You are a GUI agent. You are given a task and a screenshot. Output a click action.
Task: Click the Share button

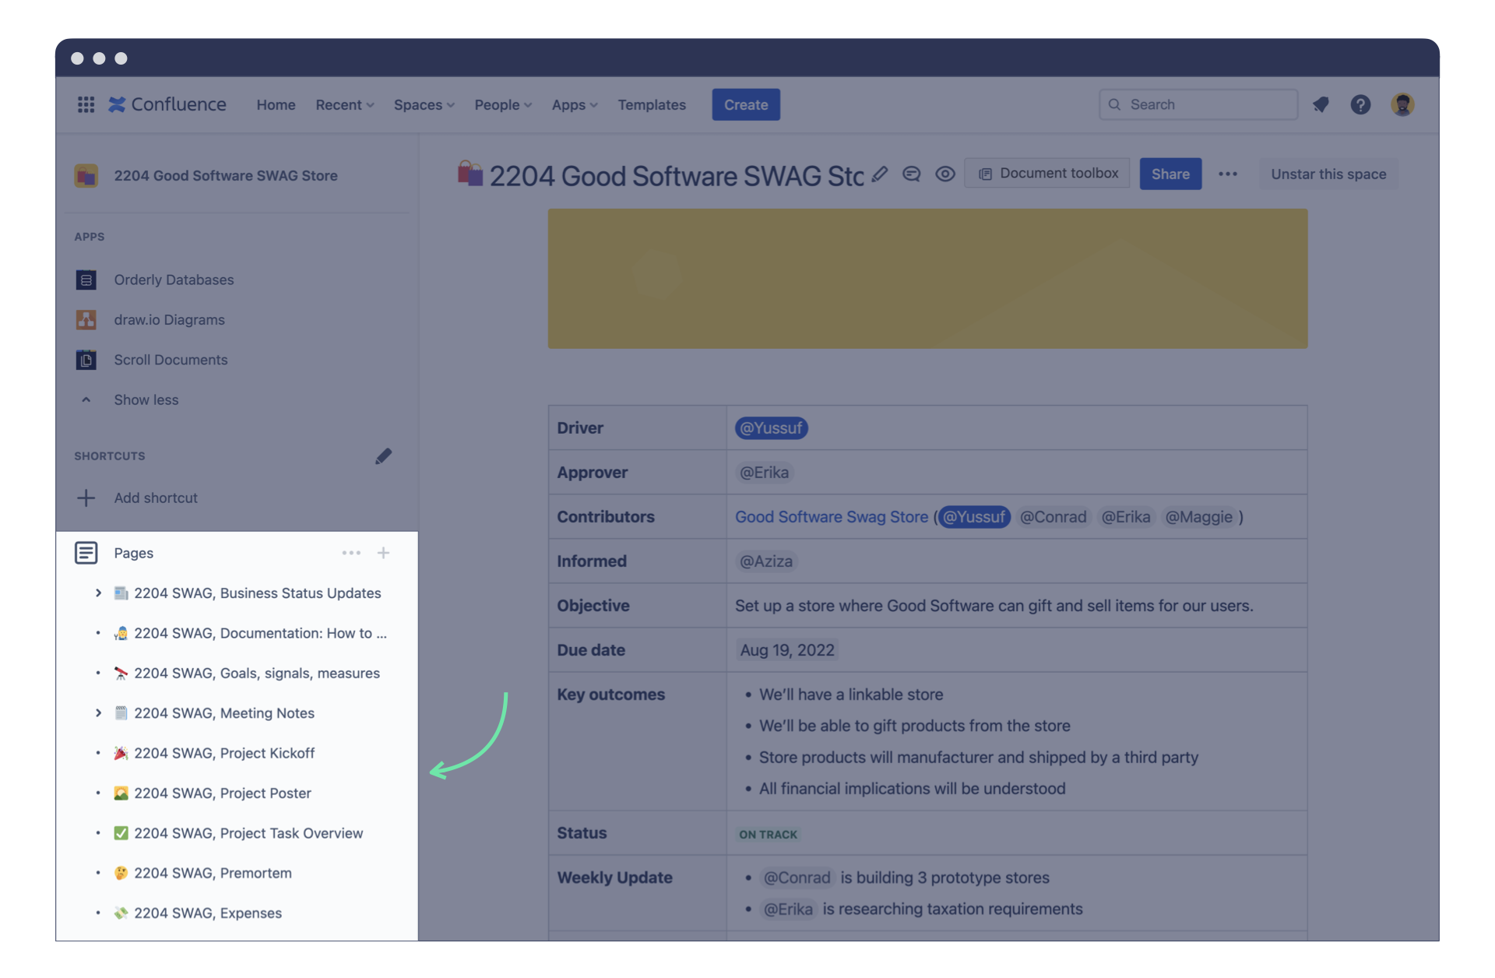tap(1170, 174)
